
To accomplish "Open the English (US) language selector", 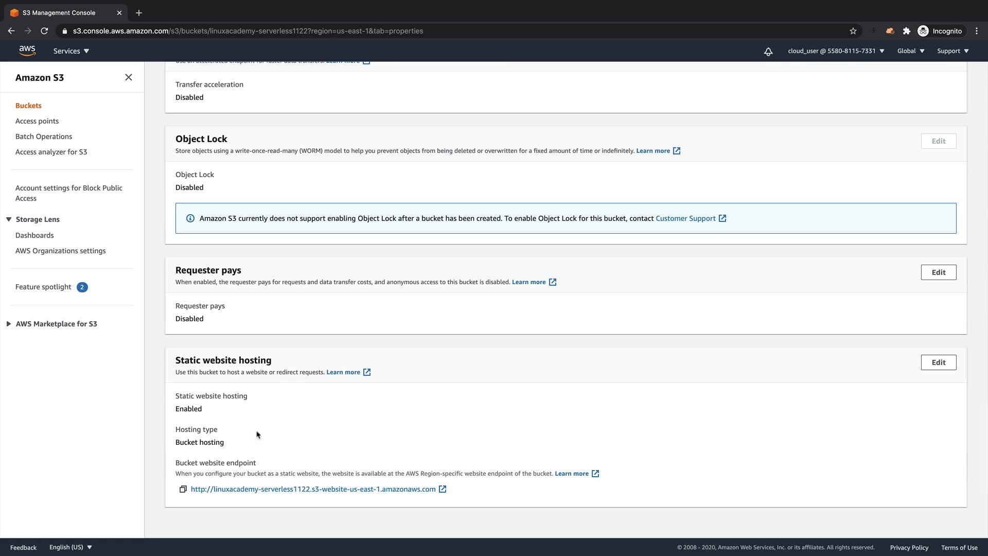I will (x=70, y=547).
